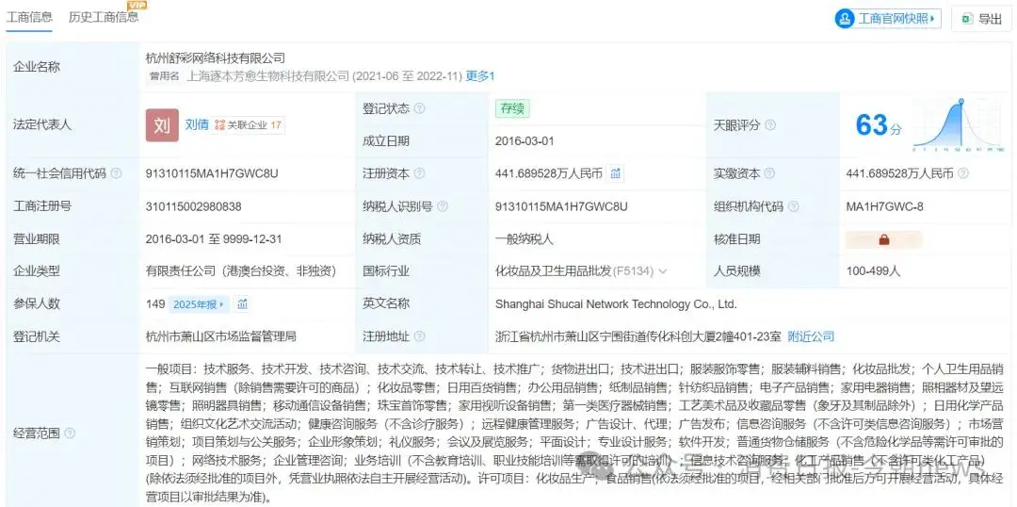Click help icon beside 实缴资本 label

click(770, 174)
